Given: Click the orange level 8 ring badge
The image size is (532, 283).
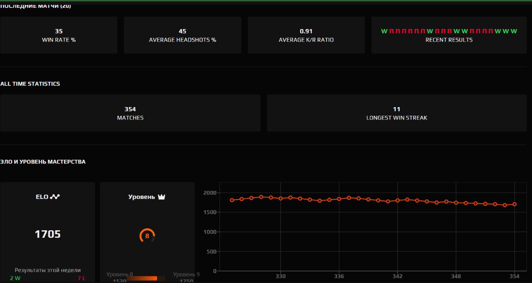Looking at the screenshot, I should pyautogui.click(x=147, y=236).
